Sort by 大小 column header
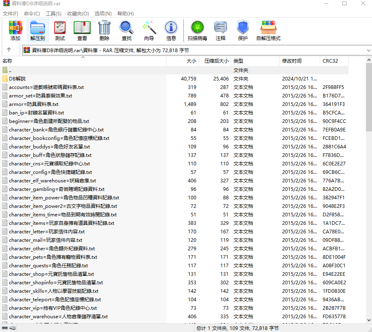This screenshot has height=332, width=372. pyautogui.click(x=182, y=61)
